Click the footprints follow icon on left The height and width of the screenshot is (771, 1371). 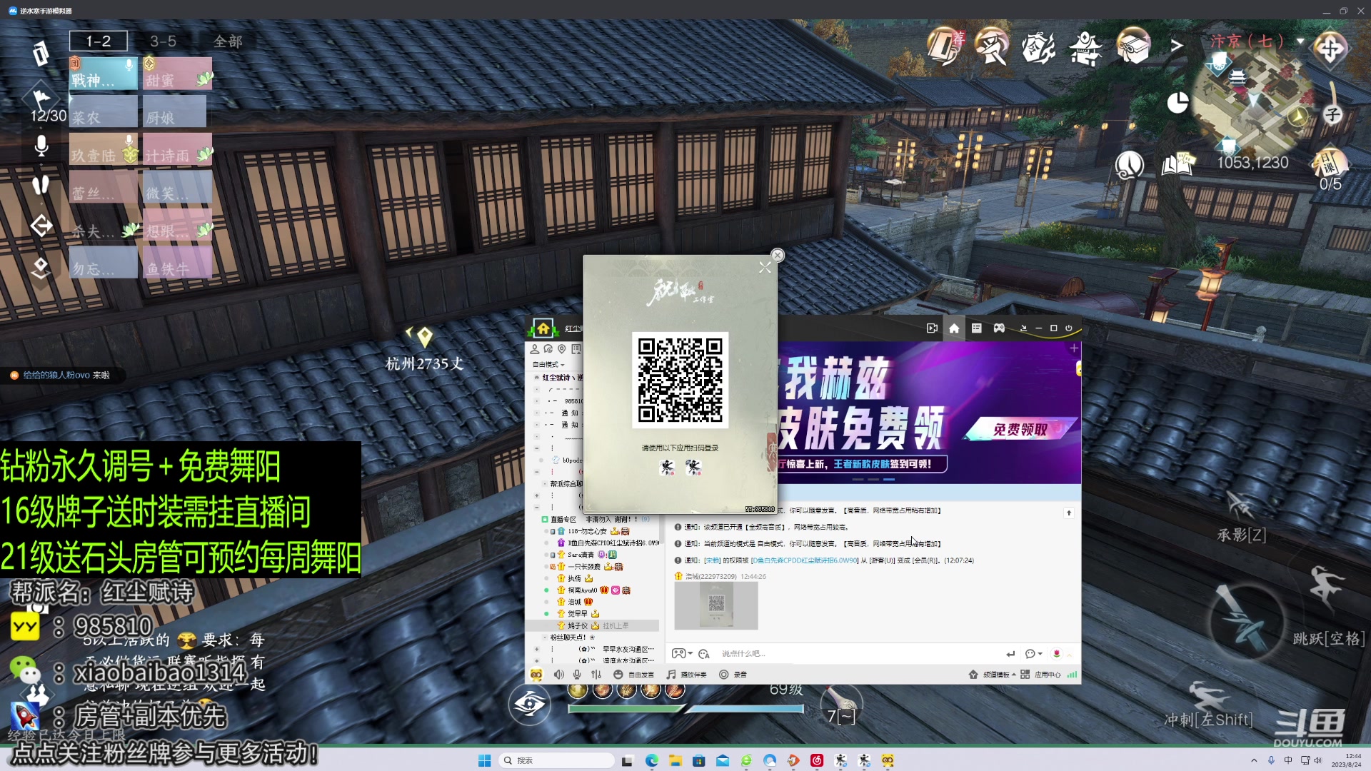click(x=41, y=185)
